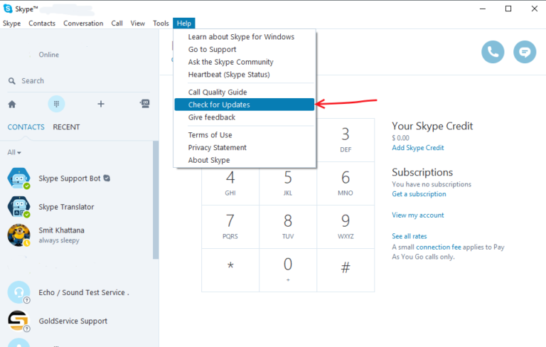The image size is (546, 347).
Task: Dial 7 PQRS on keypad
Action: coord(230,227)
